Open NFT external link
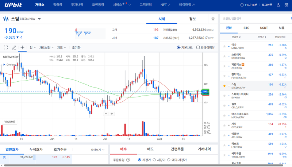This screenshot has height=167, width=292. (x=165, y=5)
